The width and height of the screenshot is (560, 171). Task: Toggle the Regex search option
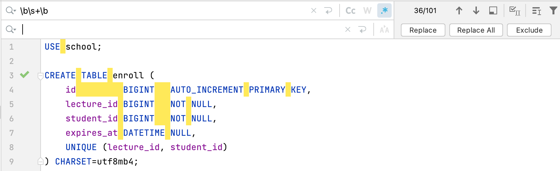[384, 11]
